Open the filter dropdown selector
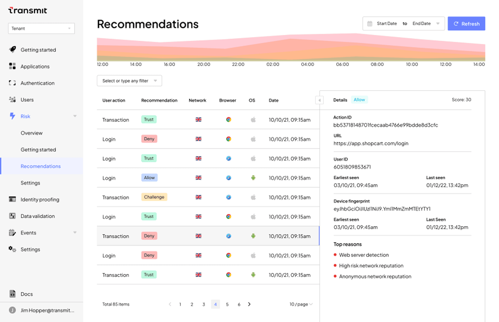Image resolution: width=499 pixels, height=322 pixels. [x=129, y=81]
